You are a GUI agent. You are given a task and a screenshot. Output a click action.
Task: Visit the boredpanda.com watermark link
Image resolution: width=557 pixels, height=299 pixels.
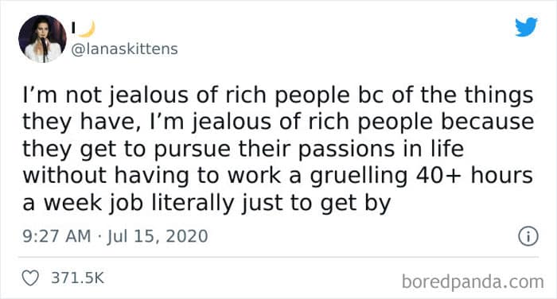tap(473, 282)
